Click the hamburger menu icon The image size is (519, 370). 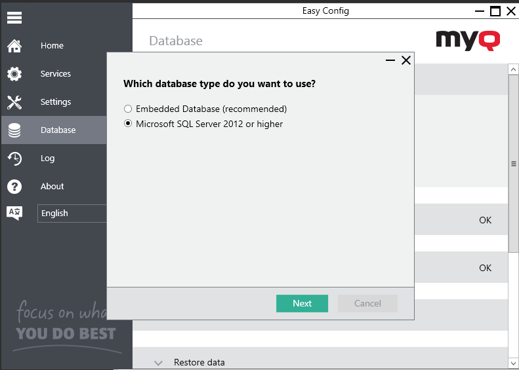coord(14,18)
